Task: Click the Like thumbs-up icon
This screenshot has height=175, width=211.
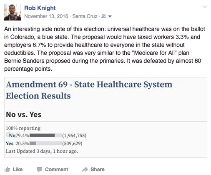Action: pos(7,170)
